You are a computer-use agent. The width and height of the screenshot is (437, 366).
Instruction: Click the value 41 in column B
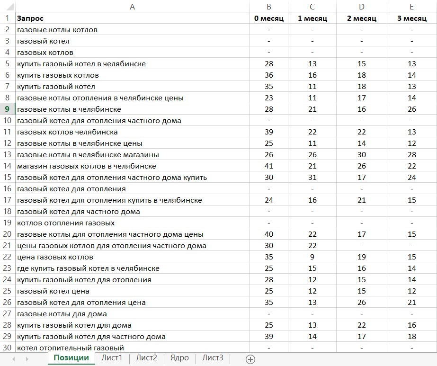[268, 166]
